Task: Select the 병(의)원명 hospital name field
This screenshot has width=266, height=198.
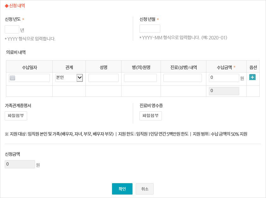Action: click(140, 78)
